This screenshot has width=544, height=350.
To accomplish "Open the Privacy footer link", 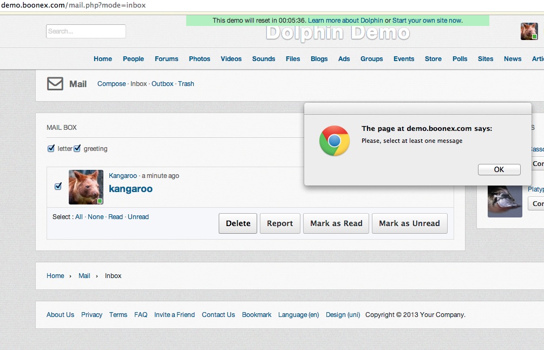I will pyautogui.click(x=91, y=315).
